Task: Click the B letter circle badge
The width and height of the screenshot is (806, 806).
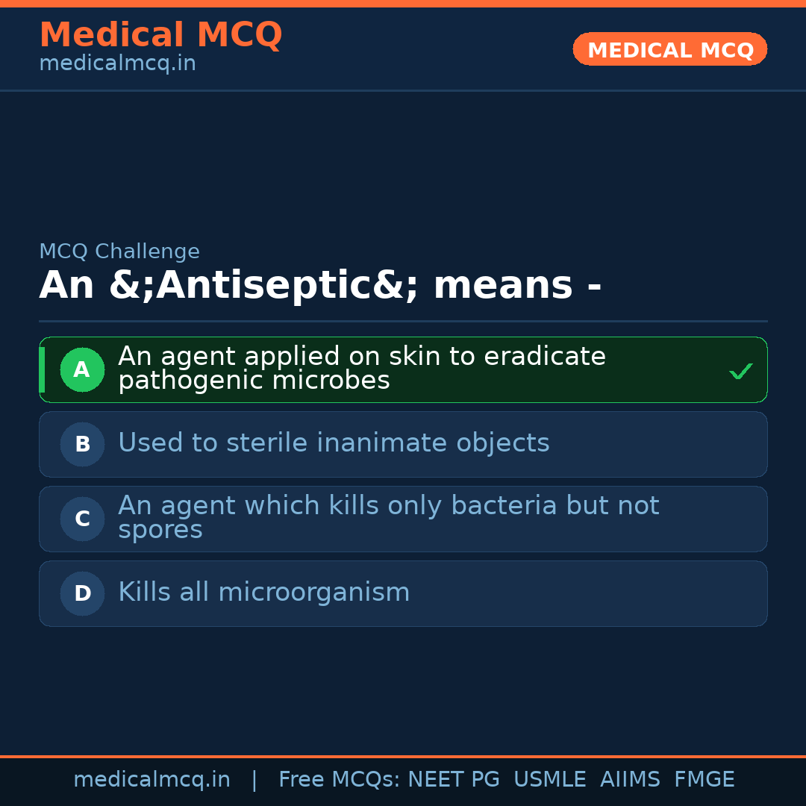Action: [x=82, y=444]
